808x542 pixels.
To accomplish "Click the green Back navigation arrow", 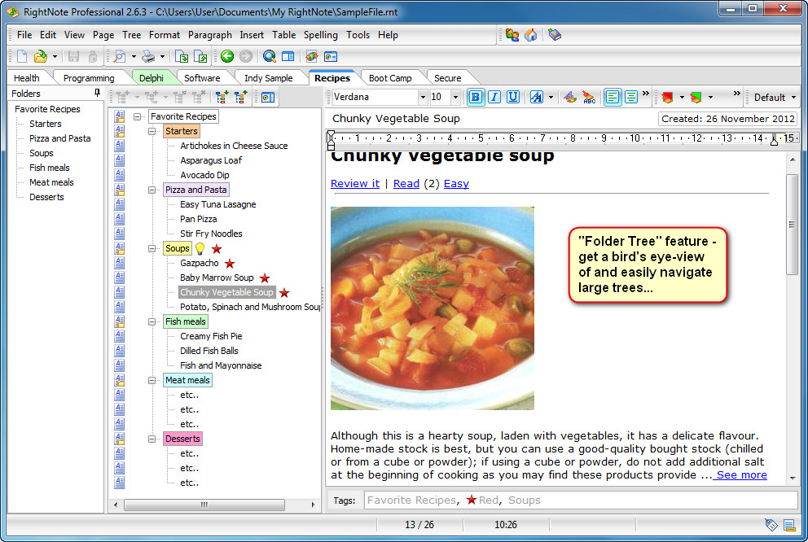I will (226, 56).
